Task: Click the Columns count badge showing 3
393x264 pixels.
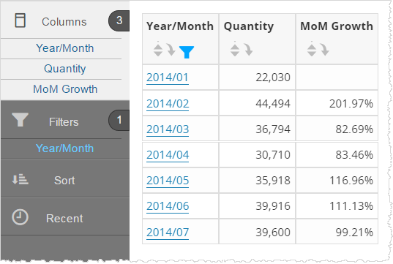Action: (119, 20)
